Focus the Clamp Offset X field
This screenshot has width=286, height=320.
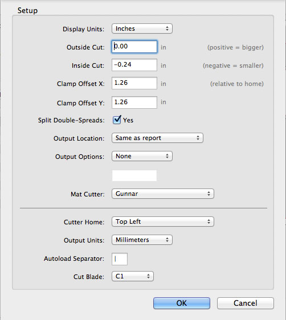(134, 83)
